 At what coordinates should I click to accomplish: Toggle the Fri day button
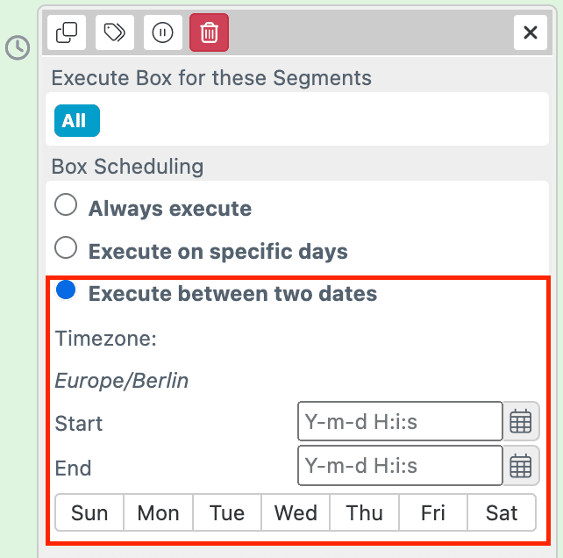pyautogui.click(x=433, y=513)
